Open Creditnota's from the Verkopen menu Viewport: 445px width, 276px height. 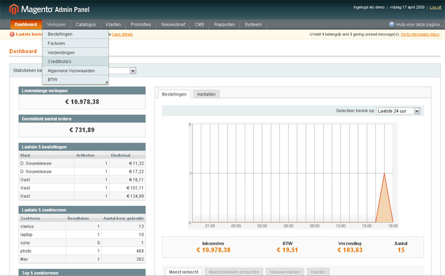click(60, 61)
